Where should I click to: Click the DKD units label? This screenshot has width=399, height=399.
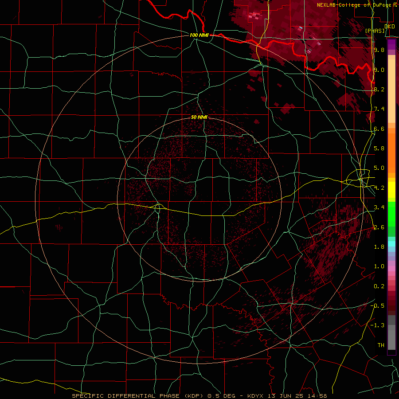click(390, 26)
